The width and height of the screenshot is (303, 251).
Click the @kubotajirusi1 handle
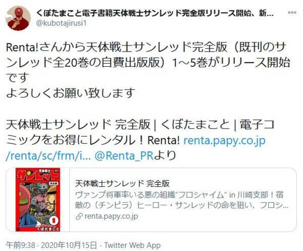point(61,23)
